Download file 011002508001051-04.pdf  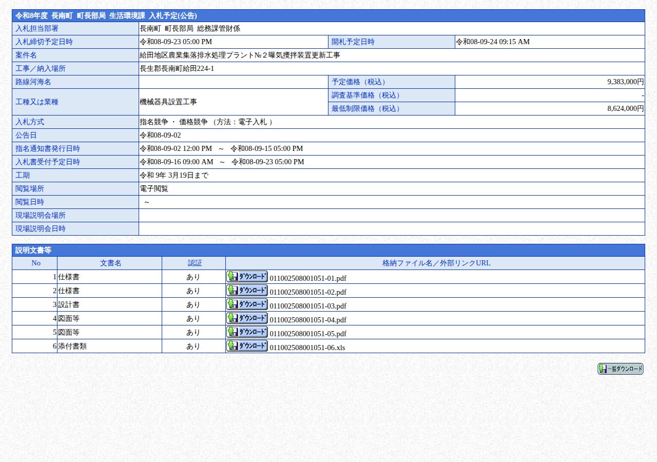[247, 318]
